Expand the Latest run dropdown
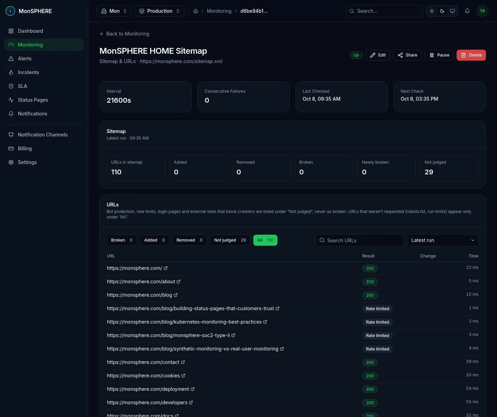Screen dimensions: 497x417 click(x=443, y=240)
